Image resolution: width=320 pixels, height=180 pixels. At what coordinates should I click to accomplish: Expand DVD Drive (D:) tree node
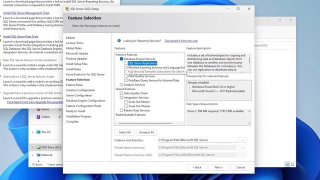click(32, 147)
